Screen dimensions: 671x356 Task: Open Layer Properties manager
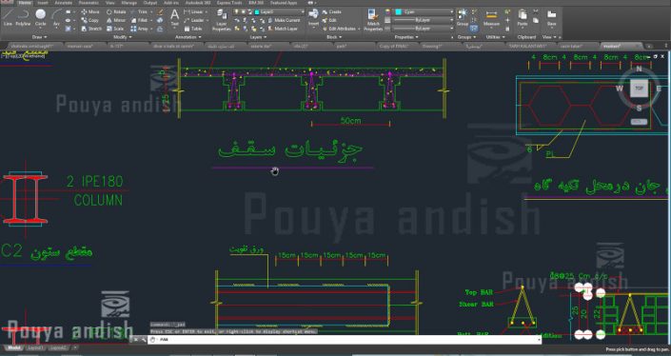coord(221,20)
